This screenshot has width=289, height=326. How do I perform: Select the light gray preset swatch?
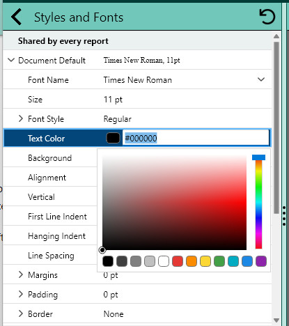click(150, 261)
